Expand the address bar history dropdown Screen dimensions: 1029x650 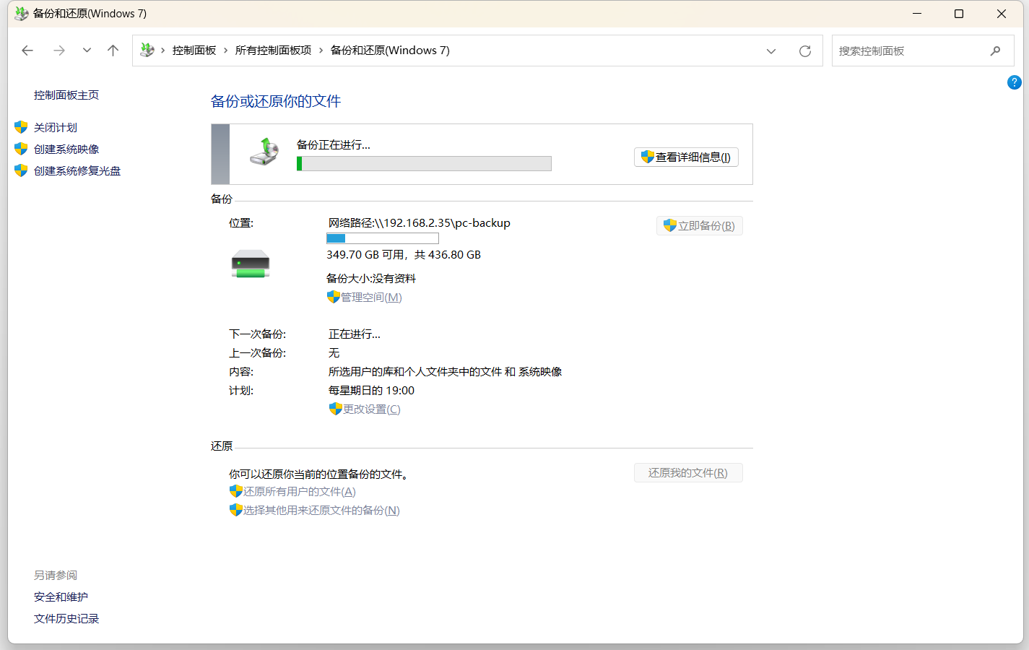pos(770,51)
